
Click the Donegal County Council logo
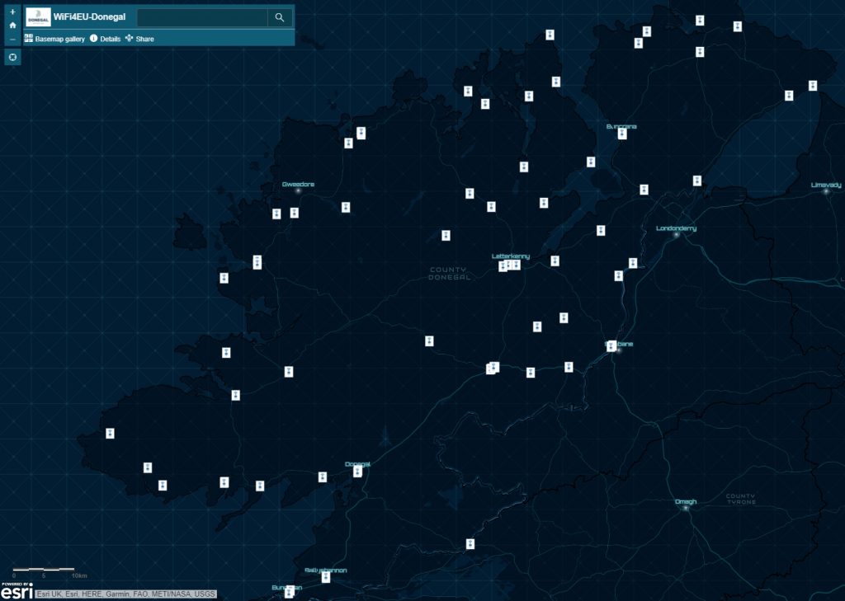click(38, 17)
